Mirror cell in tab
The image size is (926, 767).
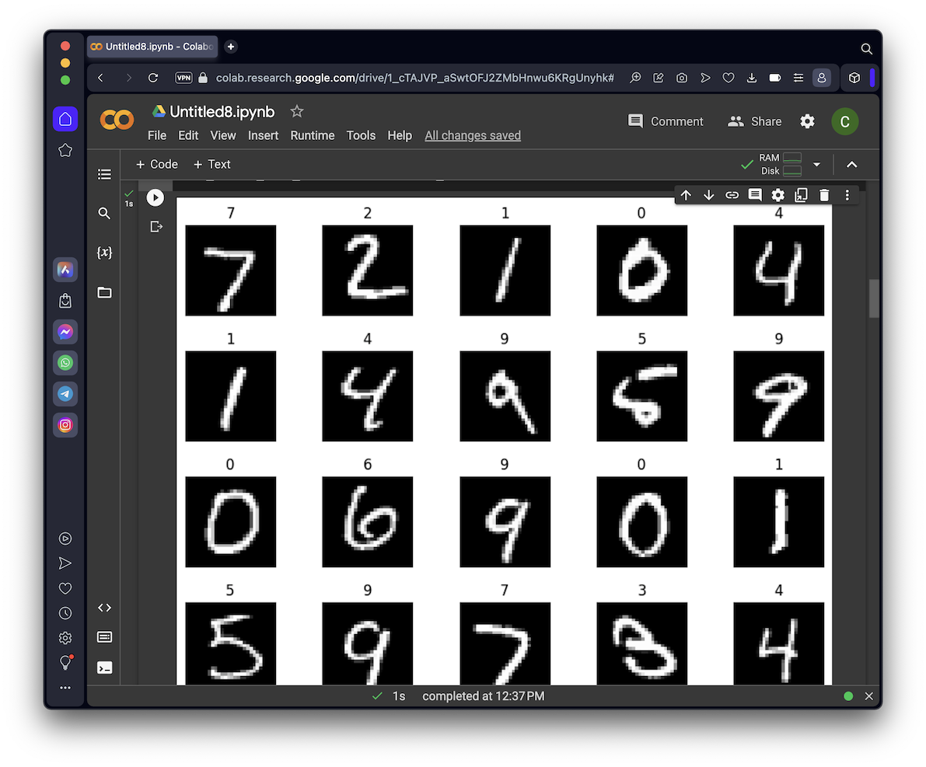pyautogui.click(x=802, y=195)
